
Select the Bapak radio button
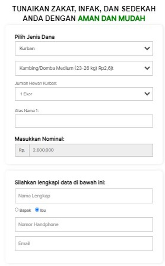(x=16, y=210)
